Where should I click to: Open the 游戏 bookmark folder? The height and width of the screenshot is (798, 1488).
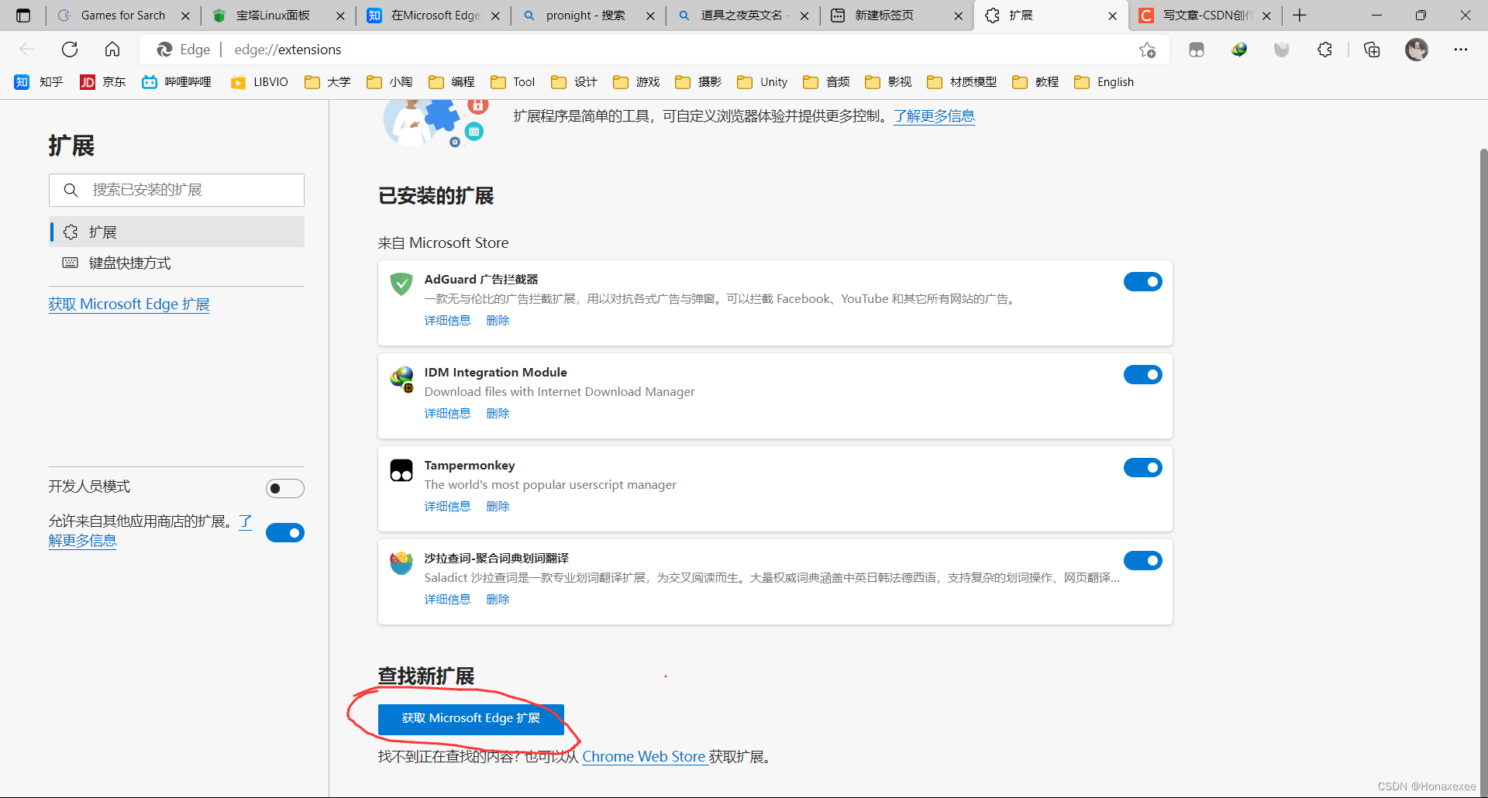point(636,82)
